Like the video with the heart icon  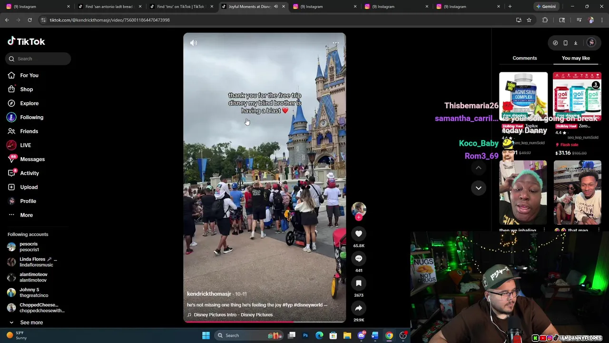pos(359,233)
